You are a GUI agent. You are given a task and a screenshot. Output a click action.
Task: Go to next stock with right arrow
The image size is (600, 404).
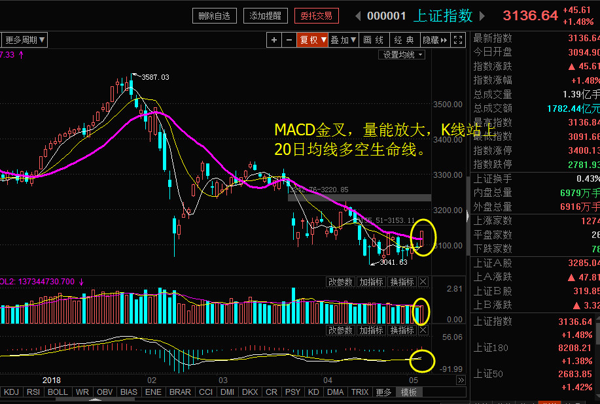pos(482,16)
